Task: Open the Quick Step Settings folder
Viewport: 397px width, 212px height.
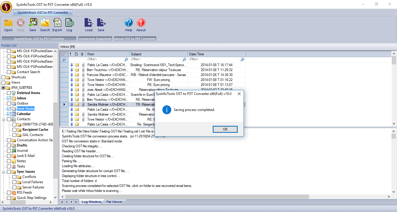Action: click(x=32, y=198)
